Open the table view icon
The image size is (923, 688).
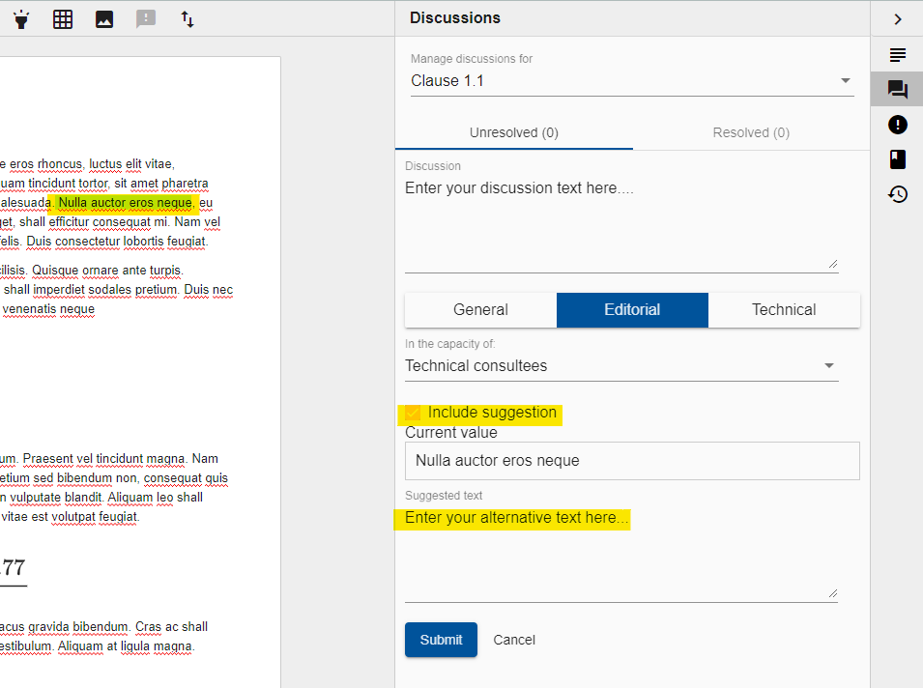tap(62, 18)
